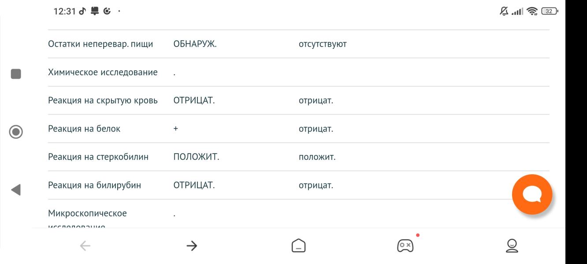Go to the browser home icon
587x264 pixels.
[299, 246]
